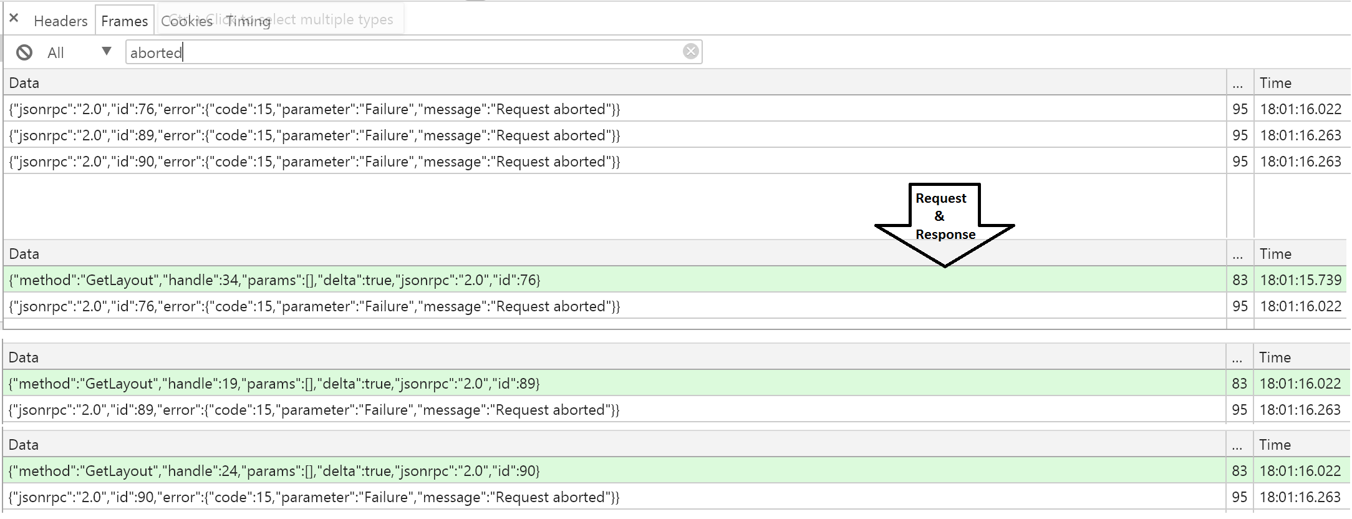The image size is (1352, 519).
Task: Select the id 90 error frame in top table
Action: coord(677,162)
